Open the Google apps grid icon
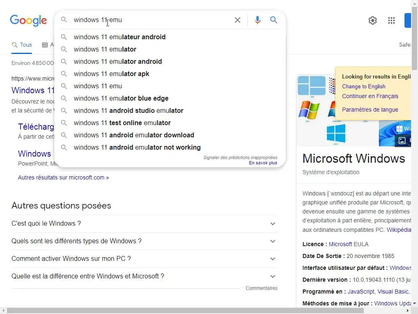Image resolution: width=418 pixels, height=314 pixels. click(x=391, y=20)
